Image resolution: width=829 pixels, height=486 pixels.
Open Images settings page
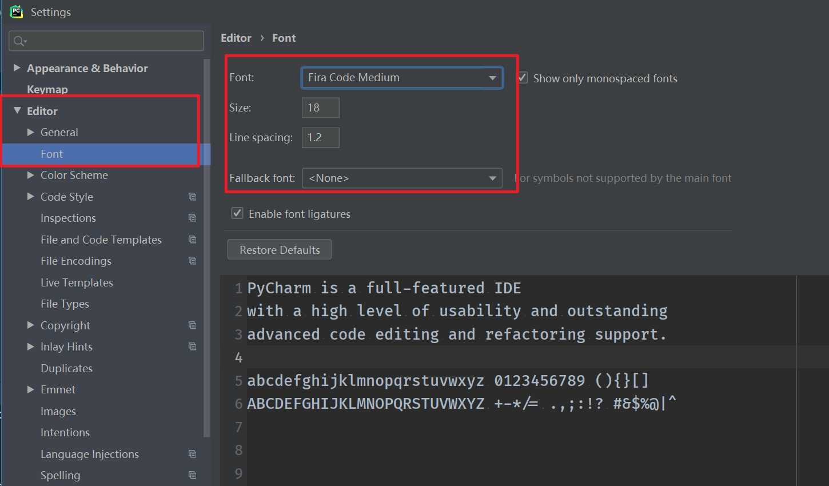58,411
